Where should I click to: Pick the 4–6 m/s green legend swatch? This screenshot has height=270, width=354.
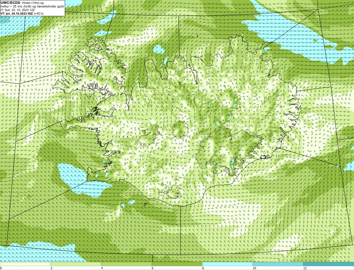pos(127,264)
